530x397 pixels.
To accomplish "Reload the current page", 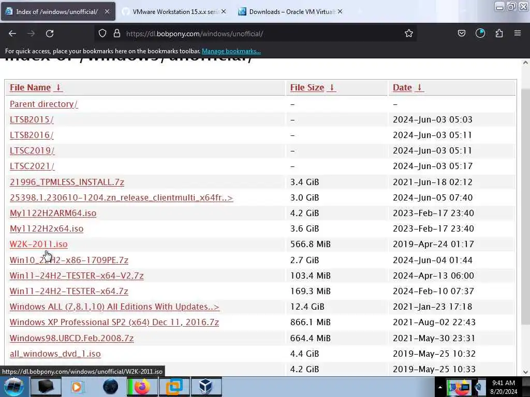I will pyautogui.click(x=50, y=34).
